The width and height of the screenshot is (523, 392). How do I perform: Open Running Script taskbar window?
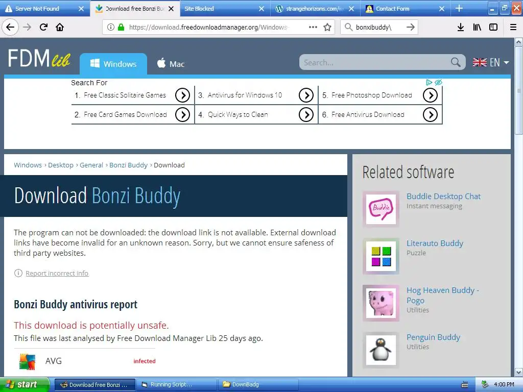177,384
